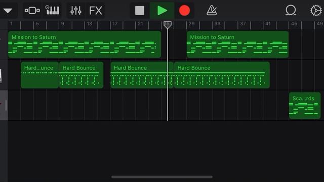The image size is (324, 182).
Task: Open the navigation dropdown triangle menu
Action: [x=8, y=11]
